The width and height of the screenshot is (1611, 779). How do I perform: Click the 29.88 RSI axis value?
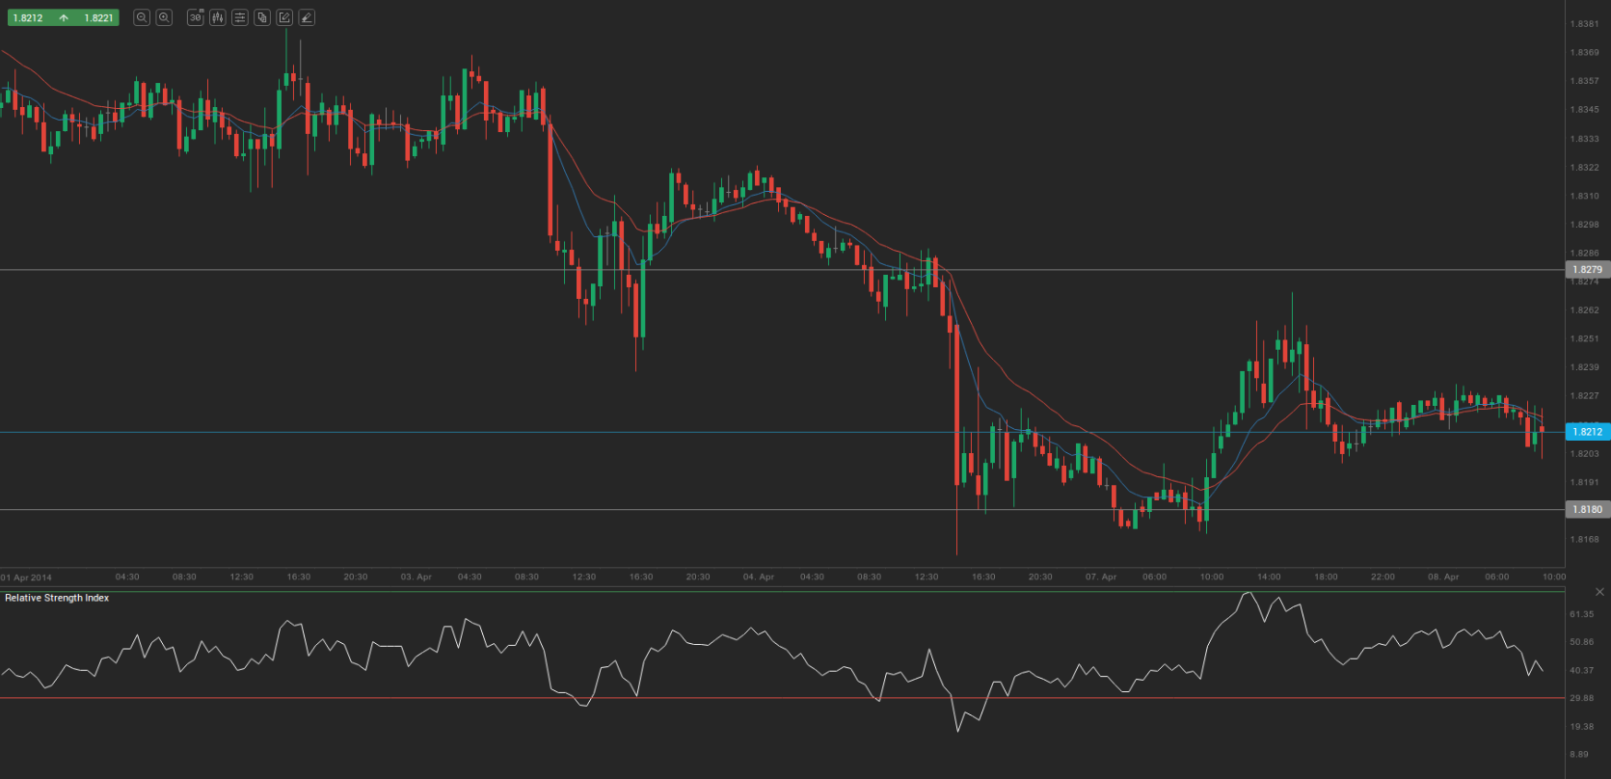click(1582, 698)
